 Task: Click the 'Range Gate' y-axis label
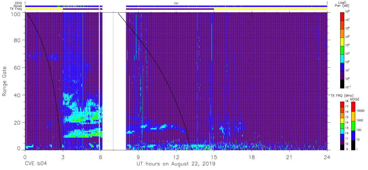[x=4, y=81]
